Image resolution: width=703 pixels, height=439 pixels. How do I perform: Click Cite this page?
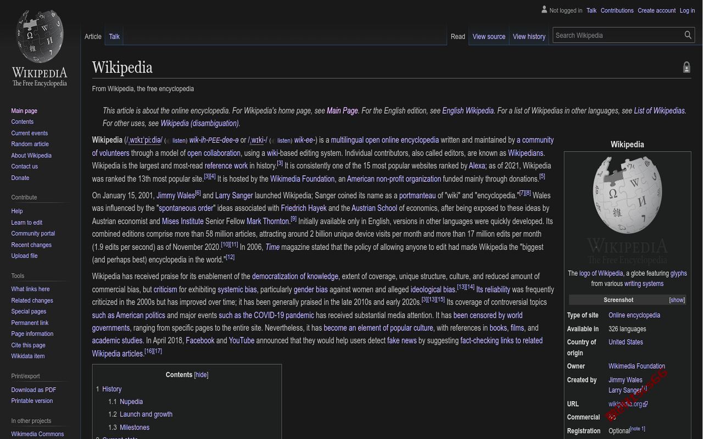point(29,345)
